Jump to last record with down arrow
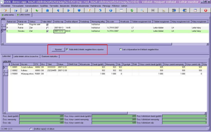 click(79, 10)
